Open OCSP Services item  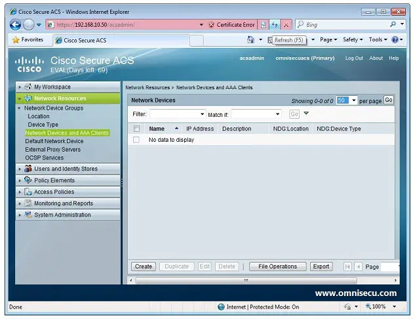click(45, 158)
